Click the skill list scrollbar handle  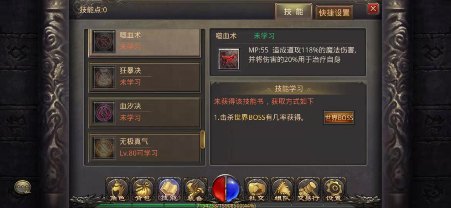[203, 139]
